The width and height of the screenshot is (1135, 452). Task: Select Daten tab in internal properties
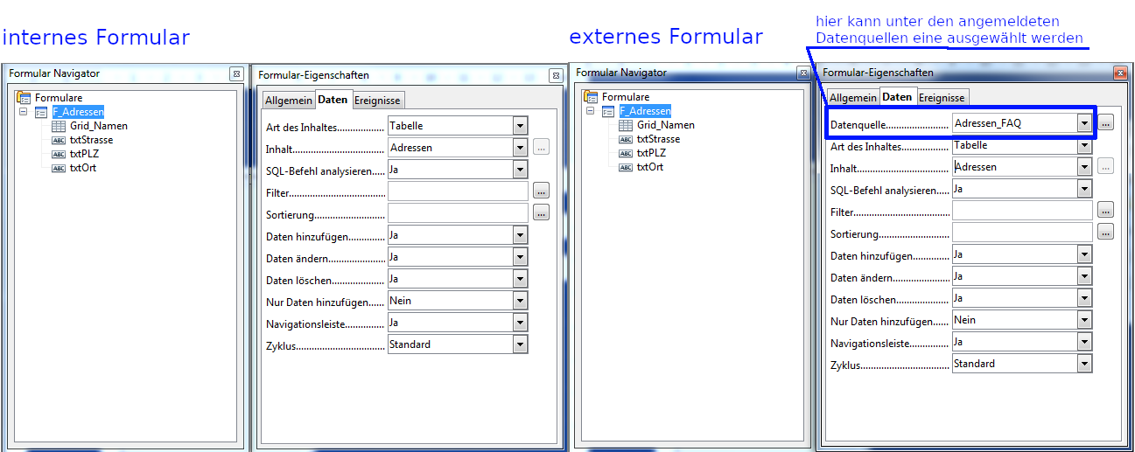(x=333, y=100)
